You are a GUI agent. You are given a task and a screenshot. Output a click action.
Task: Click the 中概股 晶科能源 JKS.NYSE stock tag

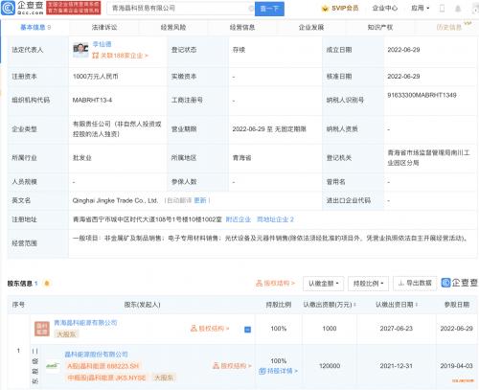107,378
